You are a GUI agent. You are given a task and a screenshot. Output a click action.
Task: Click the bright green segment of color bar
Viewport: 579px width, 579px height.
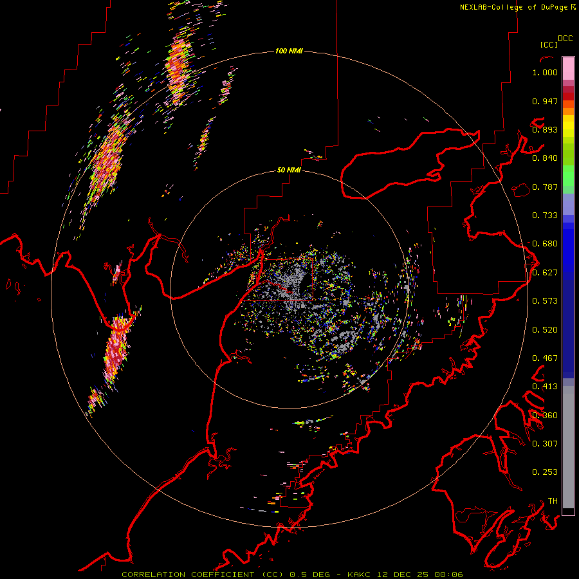click(568, 176)
